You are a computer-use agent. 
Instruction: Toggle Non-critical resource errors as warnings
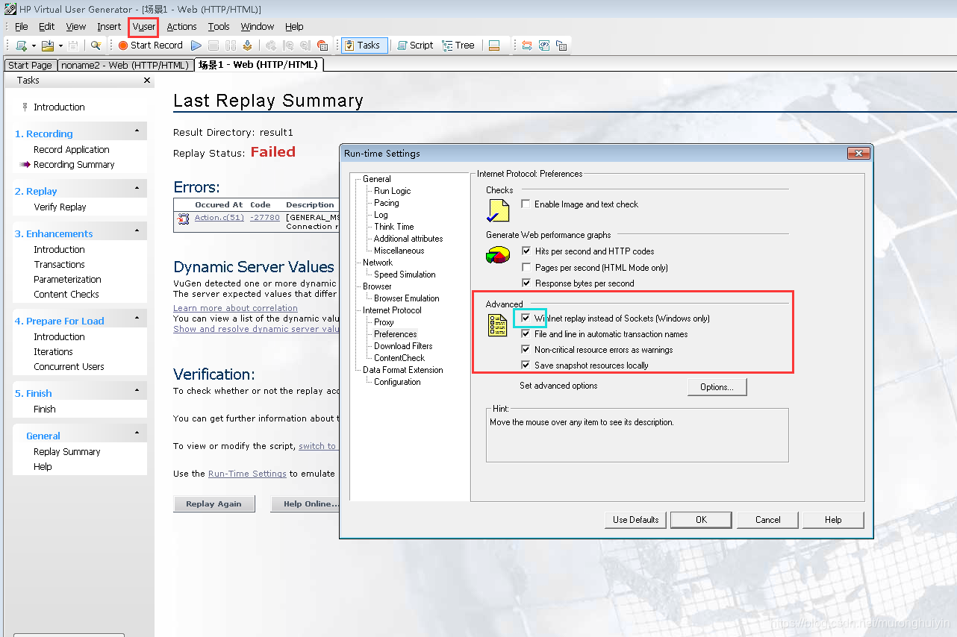(x=526, y=350)
